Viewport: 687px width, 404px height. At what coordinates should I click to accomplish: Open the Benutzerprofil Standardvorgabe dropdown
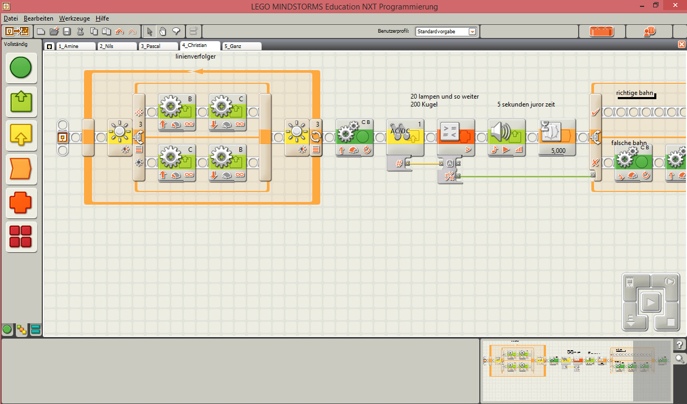(x=446, y=32)
